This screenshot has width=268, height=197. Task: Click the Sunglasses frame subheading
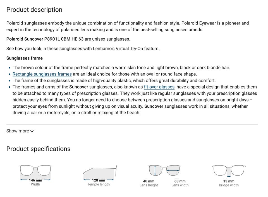point(25,58)
